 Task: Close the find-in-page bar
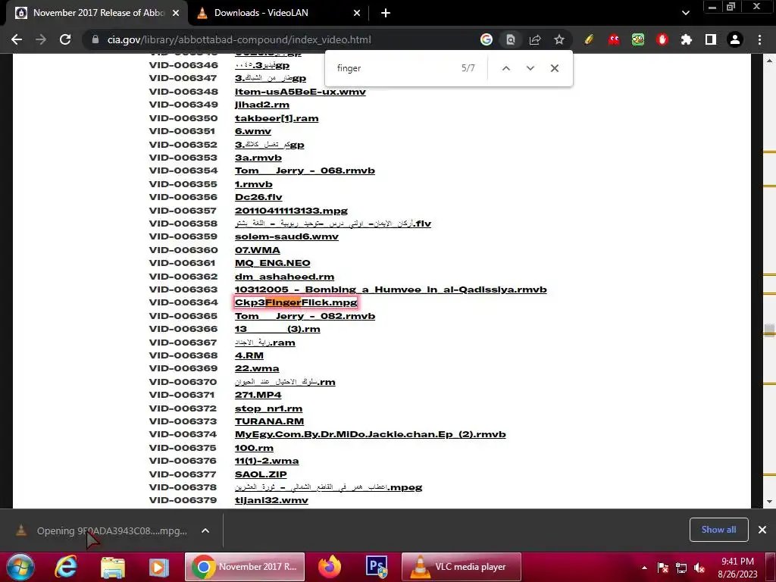(x=554, y=68)
